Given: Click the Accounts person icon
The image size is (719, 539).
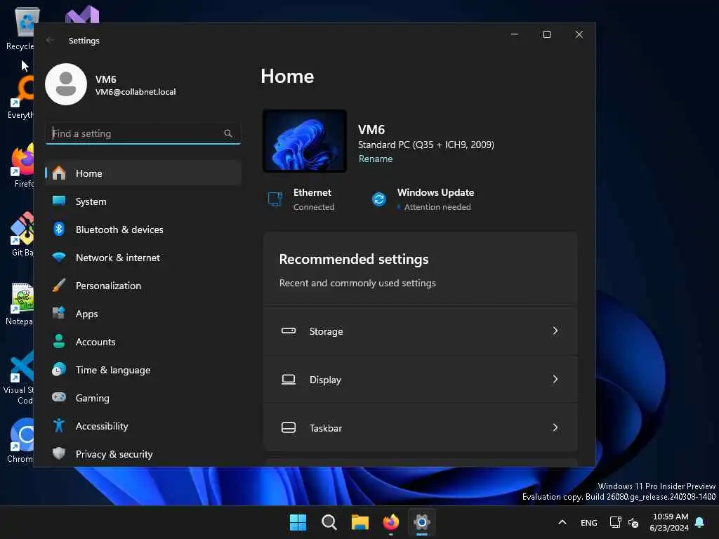Looking at the screenshot, I should tap(59, 342).
